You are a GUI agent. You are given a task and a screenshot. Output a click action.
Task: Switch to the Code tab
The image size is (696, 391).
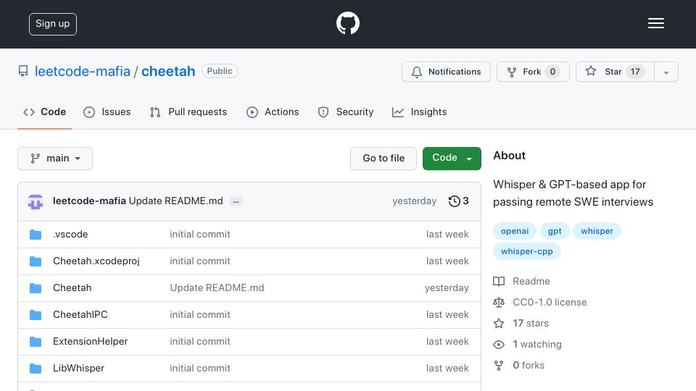(x=45, y=112)
